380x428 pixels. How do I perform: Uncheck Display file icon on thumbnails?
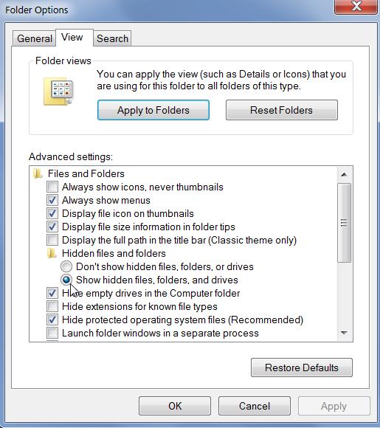pyautogui.click(x=52, y=213)
